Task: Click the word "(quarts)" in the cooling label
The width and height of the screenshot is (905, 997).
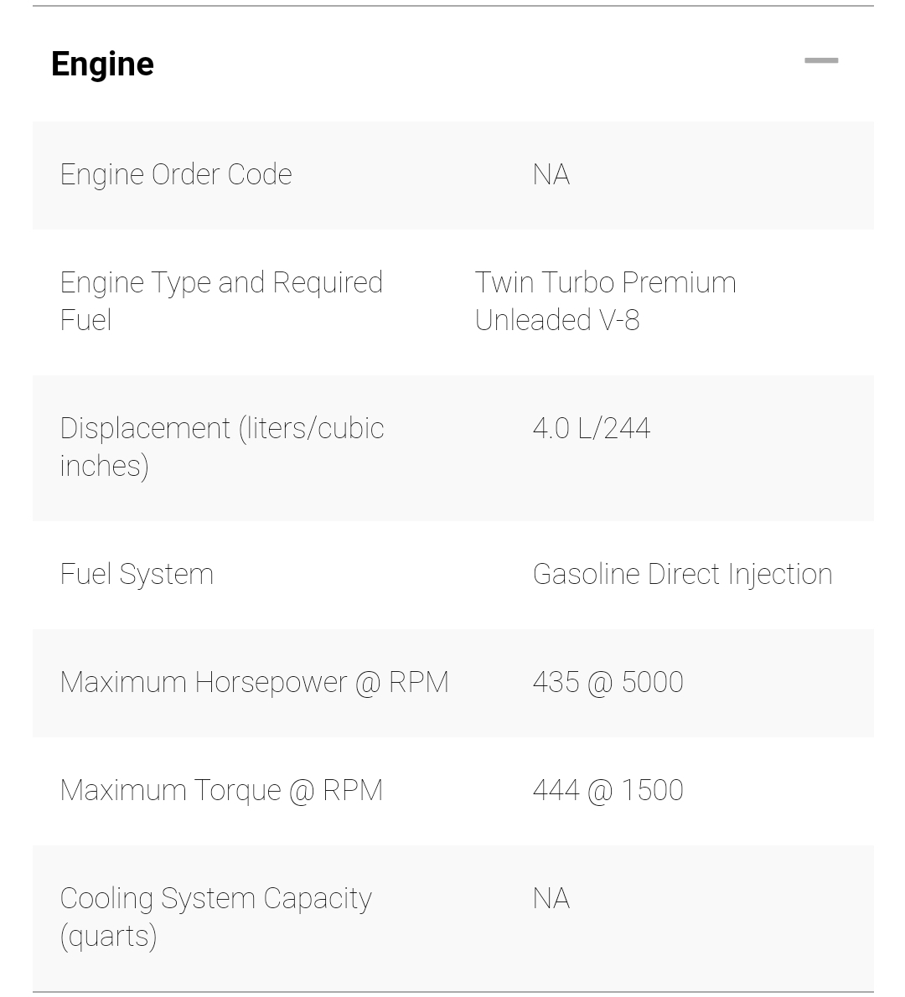Action: pyautogui.click(x=108, y=936)
